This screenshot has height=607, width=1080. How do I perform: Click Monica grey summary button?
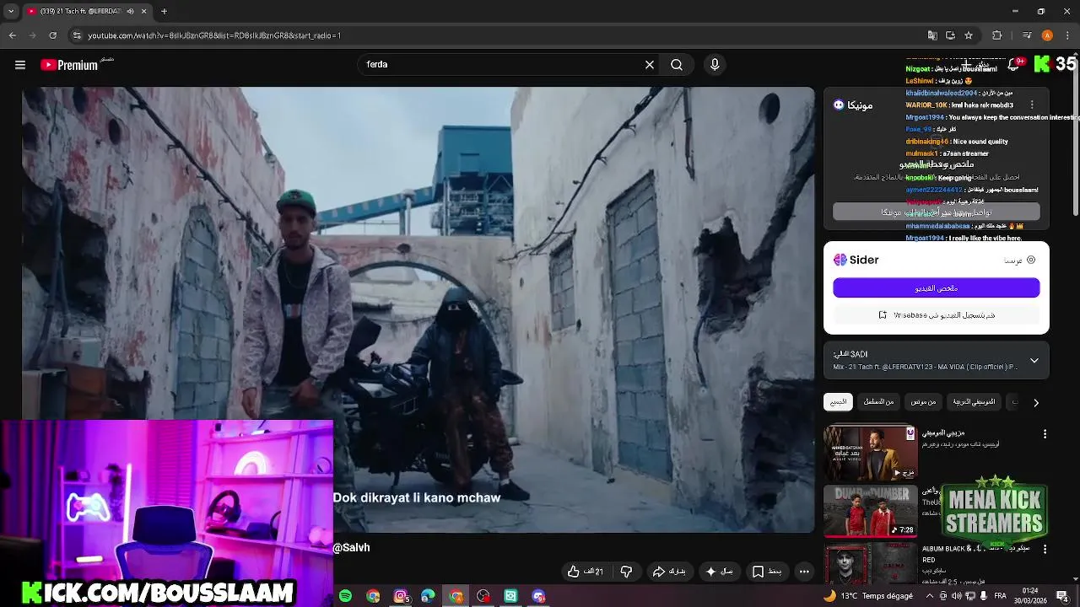pos(936,212)
